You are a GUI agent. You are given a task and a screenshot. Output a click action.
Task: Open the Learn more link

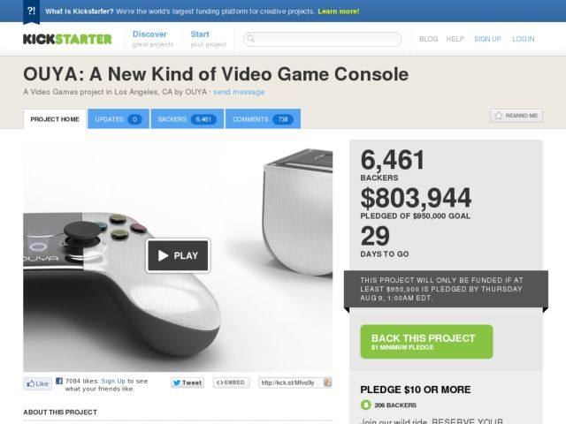pyautogui.click(x=339, y=11)
